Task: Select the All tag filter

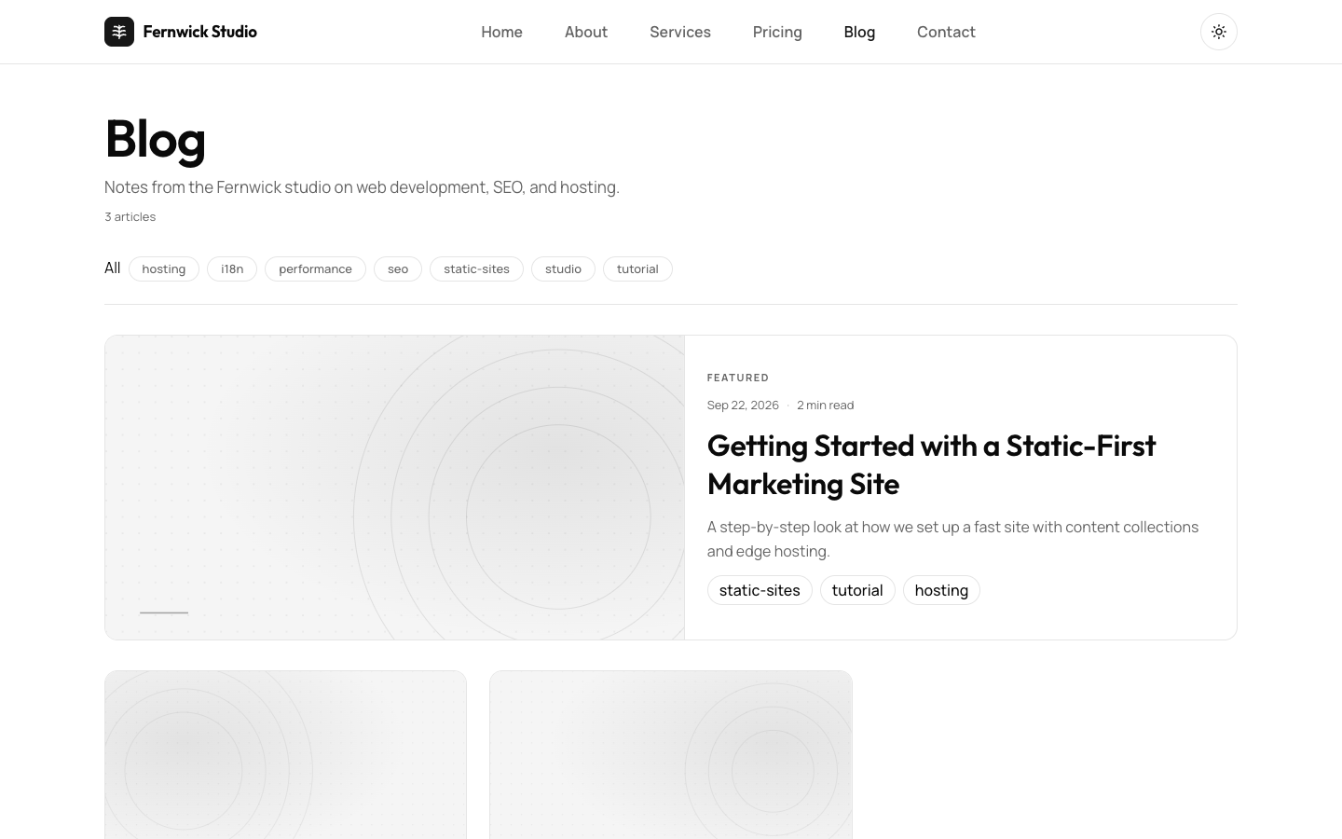Action: 113,268
